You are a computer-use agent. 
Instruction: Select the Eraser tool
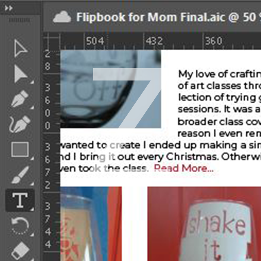20,251
